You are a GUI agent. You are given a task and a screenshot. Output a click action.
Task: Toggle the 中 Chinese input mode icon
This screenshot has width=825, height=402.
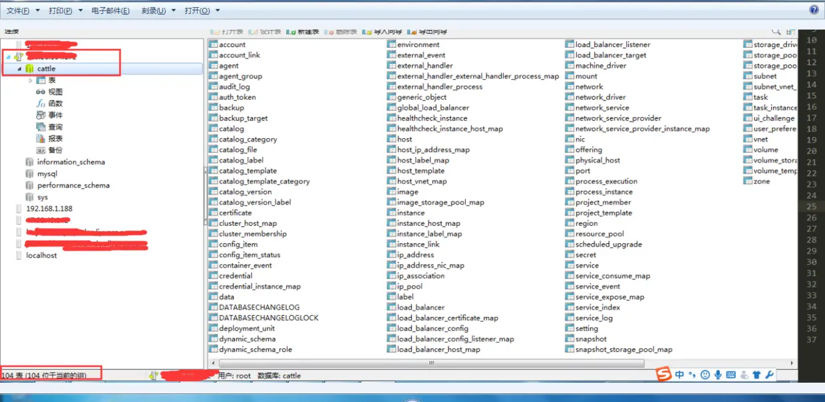pyautogui.click(x=679, y=375)
